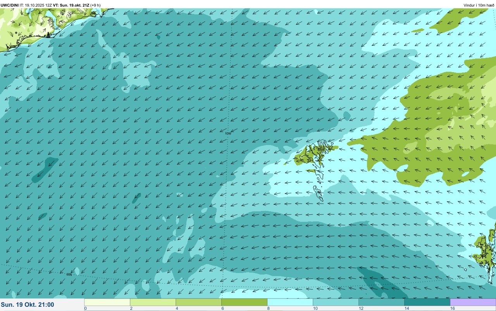This screenshot has height=311, width=496.
Task: Click the legend value '14'
Action: [407, 308]
